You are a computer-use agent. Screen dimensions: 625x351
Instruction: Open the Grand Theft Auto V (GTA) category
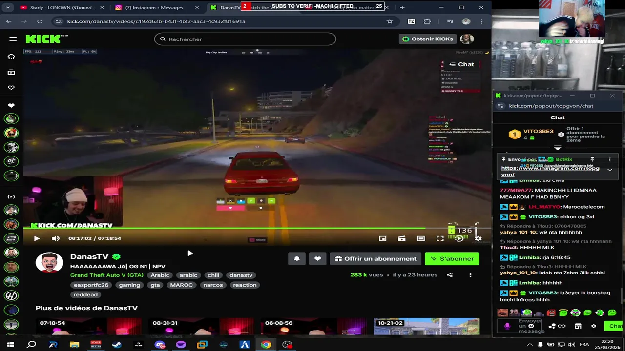[107, 275]
